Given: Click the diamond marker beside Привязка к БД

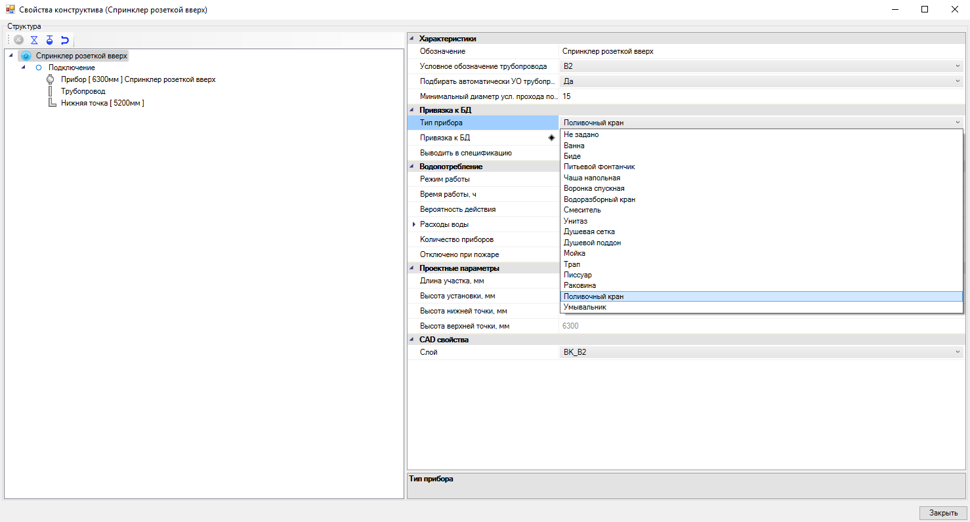Looking at the screenshot, I should click(552, 138).
